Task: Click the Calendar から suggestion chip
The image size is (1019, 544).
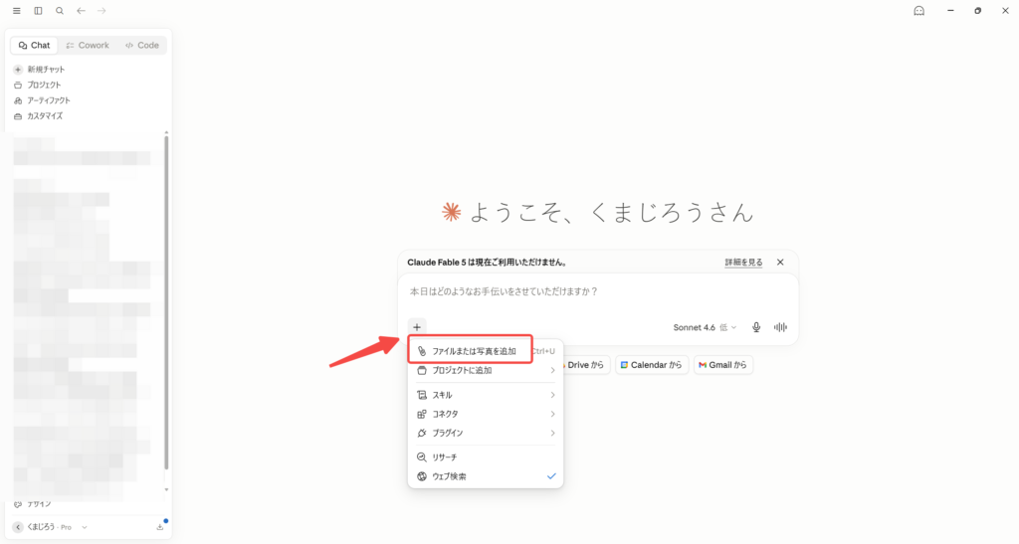Action: pos(652,365)
